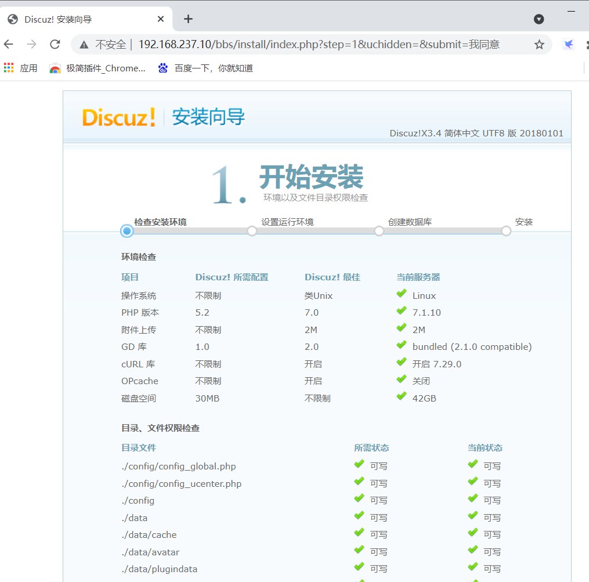This screenshot has width=589, height=582.
Task: Click 当前状态 check for ./data row
Action: (473, 515)
